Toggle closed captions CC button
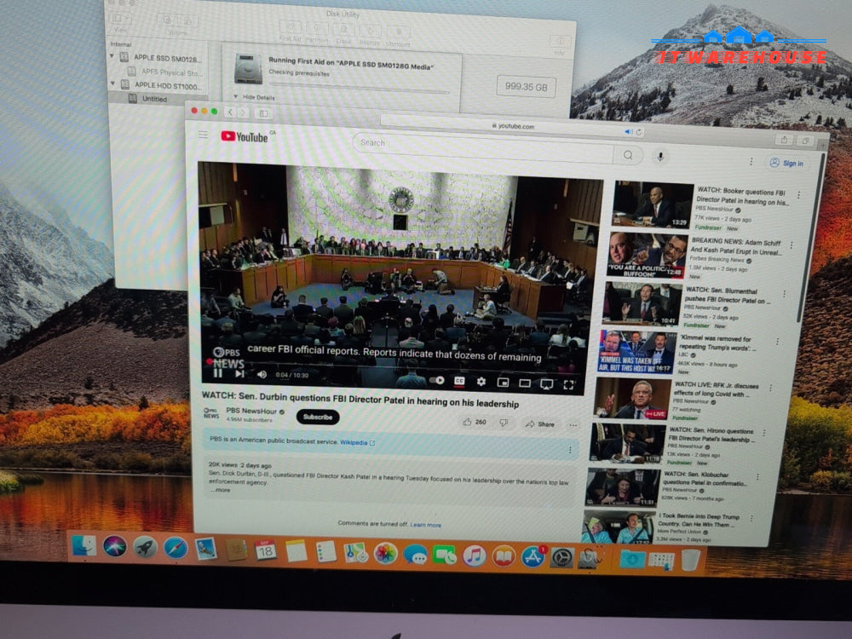 [x=459, y=382]
